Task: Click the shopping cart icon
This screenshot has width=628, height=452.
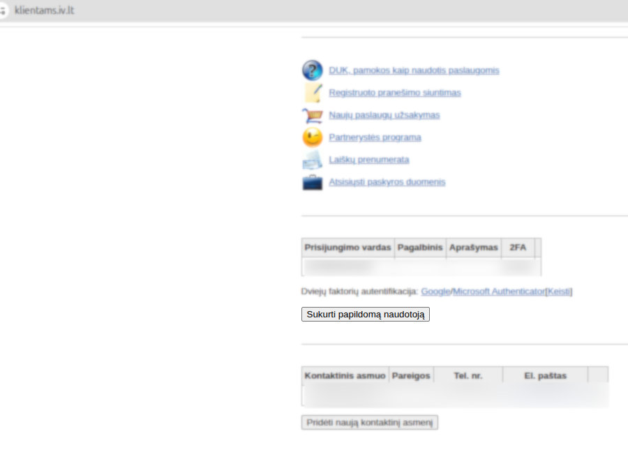Action: click(313, 116)
